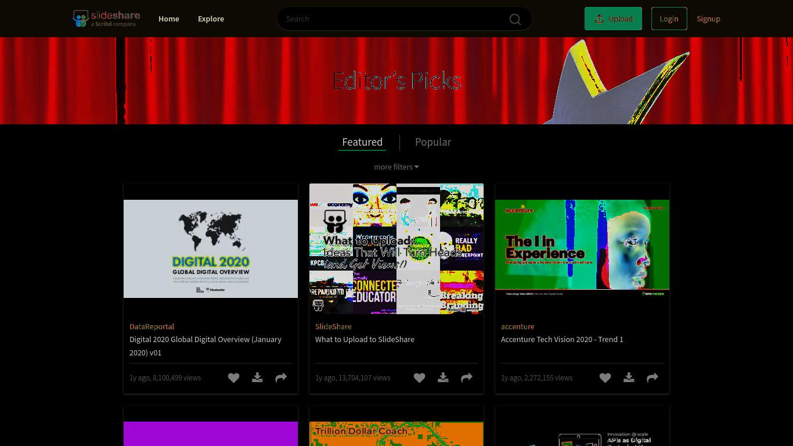The width and height of the screenshot is (793, 446).
Task: Share the Accenture Tech Vision 2020 deck
Action: point(653,378)
